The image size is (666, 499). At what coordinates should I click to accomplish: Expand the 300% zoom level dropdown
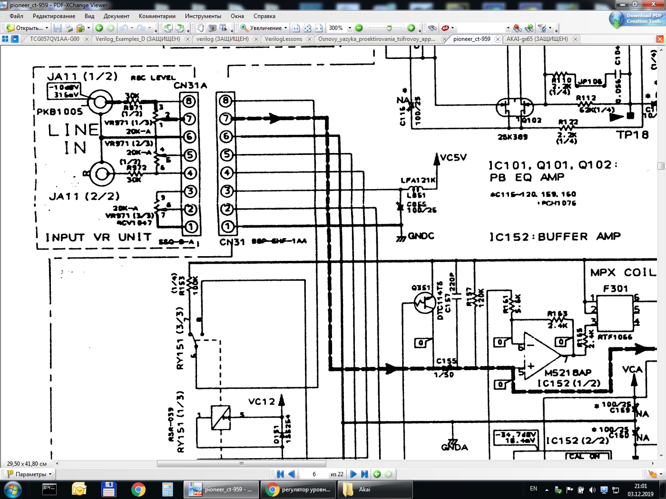350,28
